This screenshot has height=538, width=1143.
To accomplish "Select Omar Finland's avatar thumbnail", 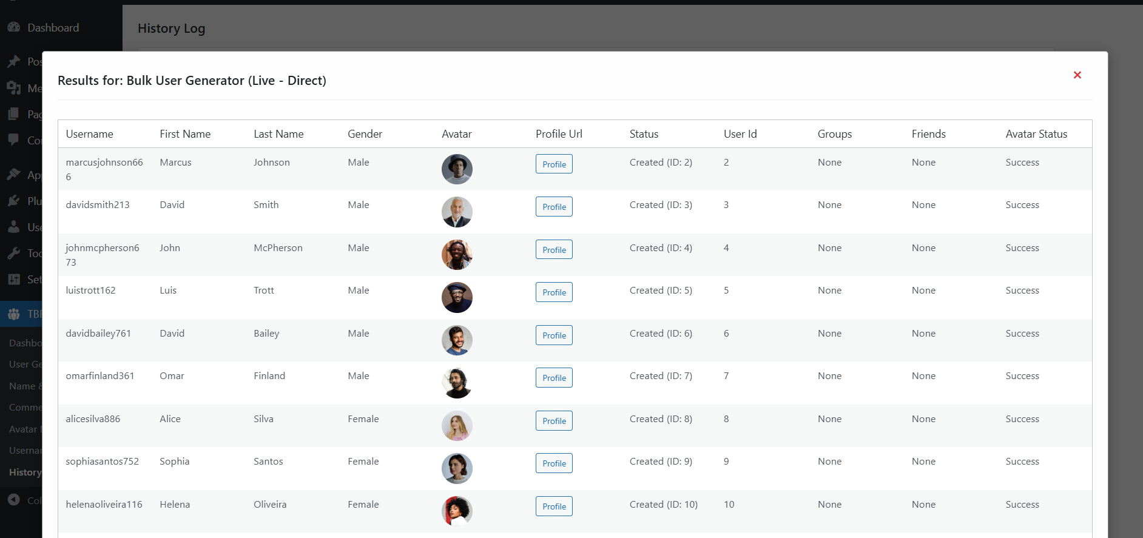I will (x=457, y=383).
